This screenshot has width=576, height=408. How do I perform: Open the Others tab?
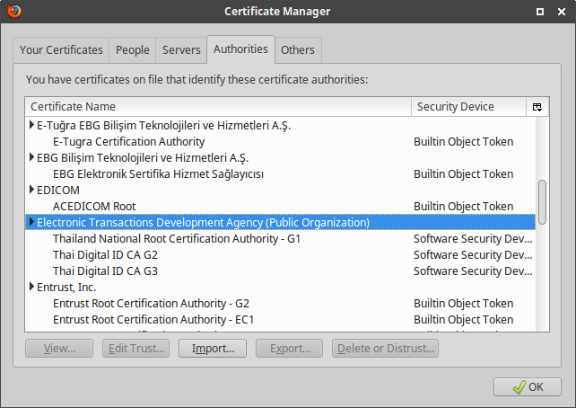tap(297, 50)
